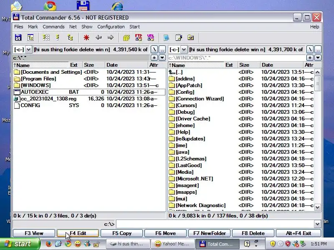Open the Start menu in menu bar
This screenshot has height=250, width=334.
point(134,27)
